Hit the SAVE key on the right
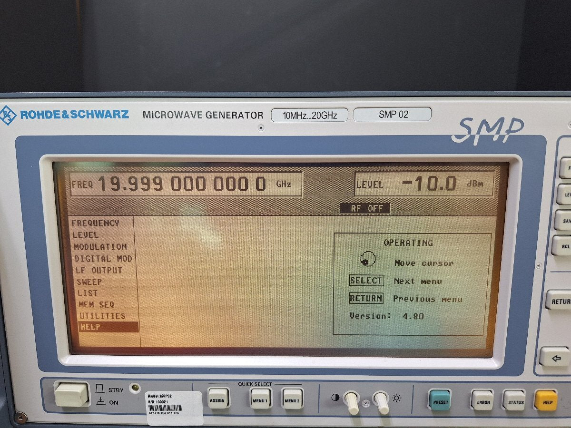This screenshot has width=571, height=428. (x=563, y=220)
